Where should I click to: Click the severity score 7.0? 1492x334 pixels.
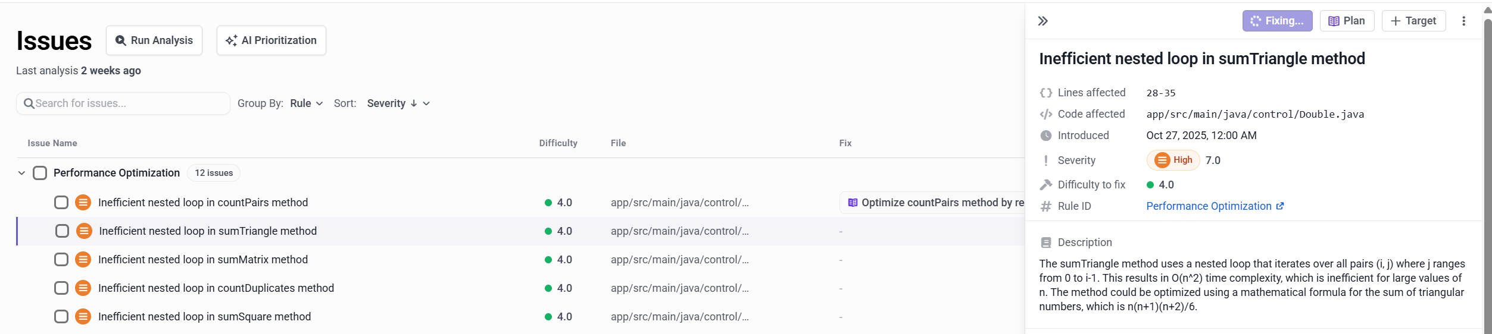pos(1213,160)
